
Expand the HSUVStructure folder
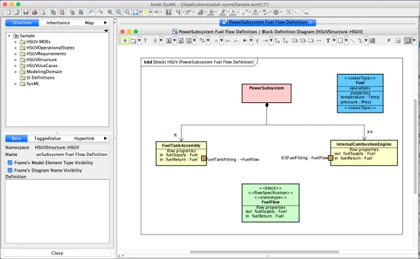[x=16, y=60]
